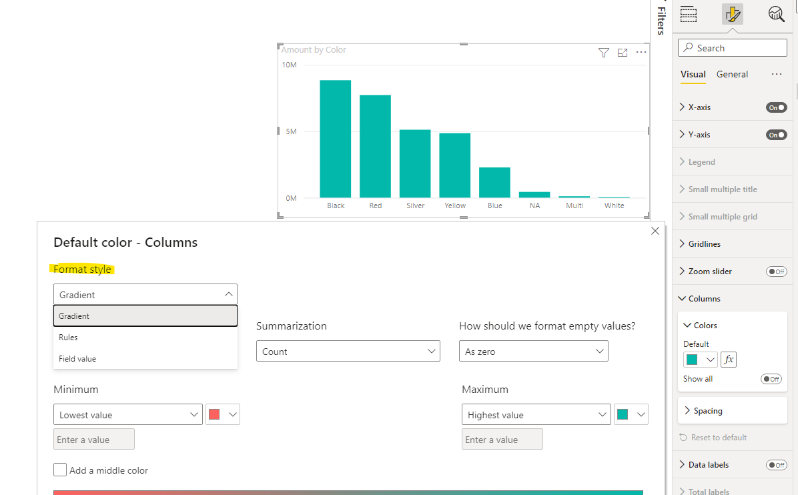The height and width of the screenshot is (495, 798).
Task: Open Maximum Highest value dropdown
Action: [536, 415]
